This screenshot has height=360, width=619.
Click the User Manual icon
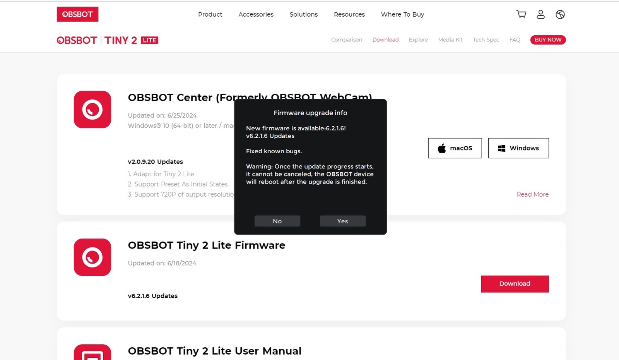[92, 352]
